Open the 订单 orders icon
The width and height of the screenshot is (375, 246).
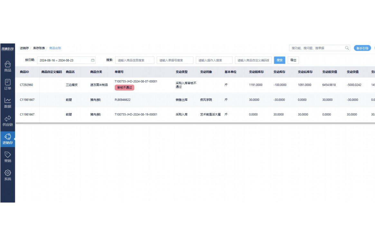tap(8, 83)
